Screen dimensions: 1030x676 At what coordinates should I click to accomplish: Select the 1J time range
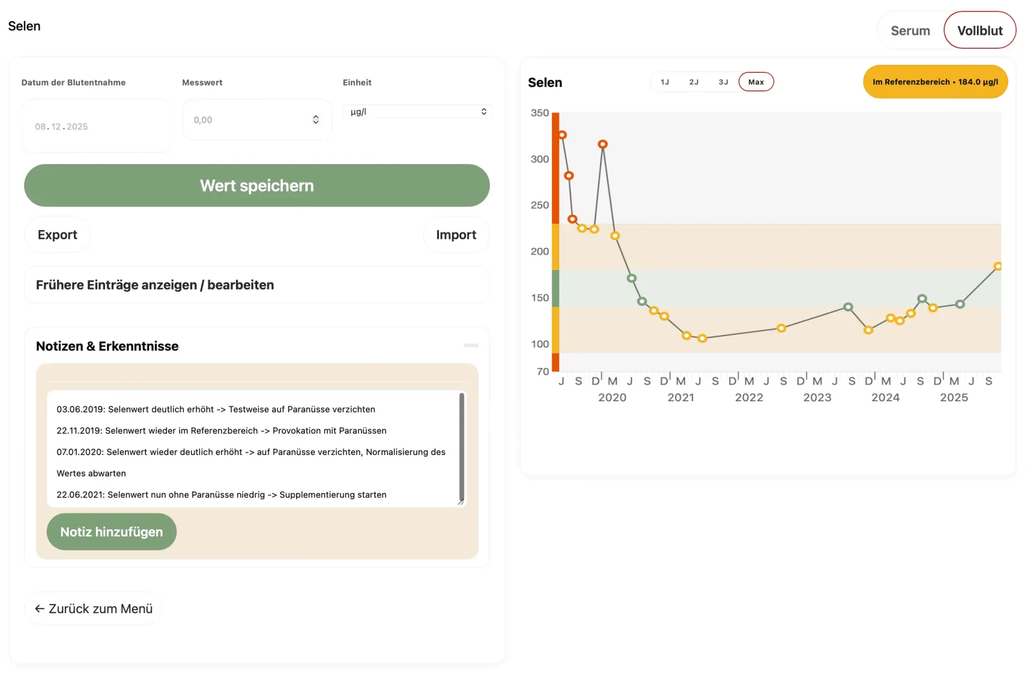665,82
